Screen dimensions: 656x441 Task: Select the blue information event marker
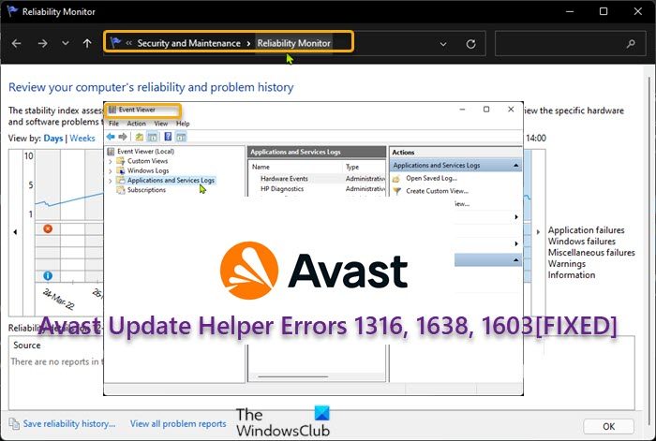pos(48,276)
